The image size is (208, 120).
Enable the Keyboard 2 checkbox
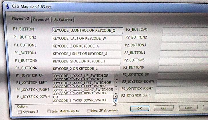(19, 111)
